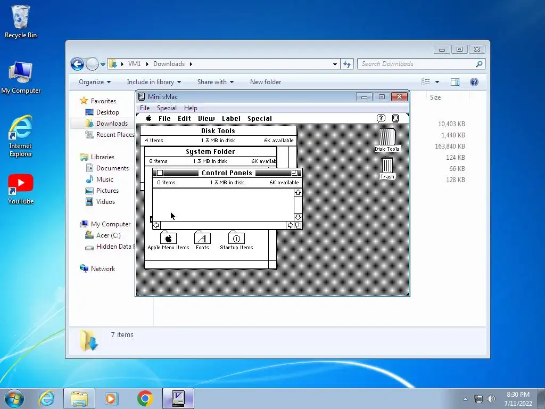Viewport: 545px width, 409px height.
Task: Open the Windows Start button
Action: (14, 398)
